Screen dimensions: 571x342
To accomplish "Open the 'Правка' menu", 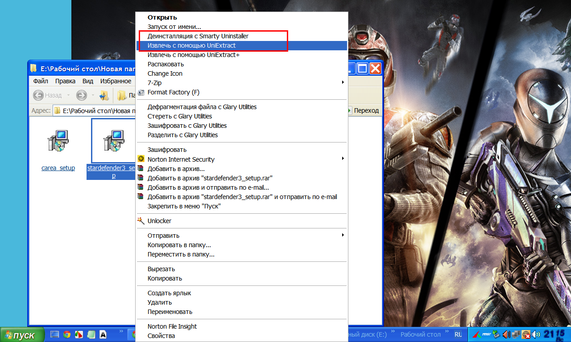I will (x=65, y=81).
